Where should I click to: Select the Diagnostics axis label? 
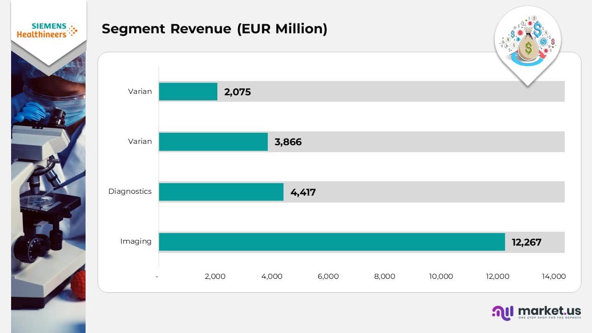click(x=130, y=191)
